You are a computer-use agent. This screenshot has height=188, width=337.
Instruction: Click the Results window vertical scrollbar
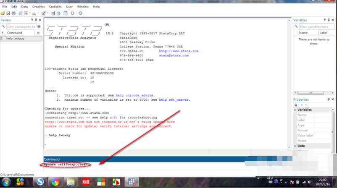pos(289,84)
